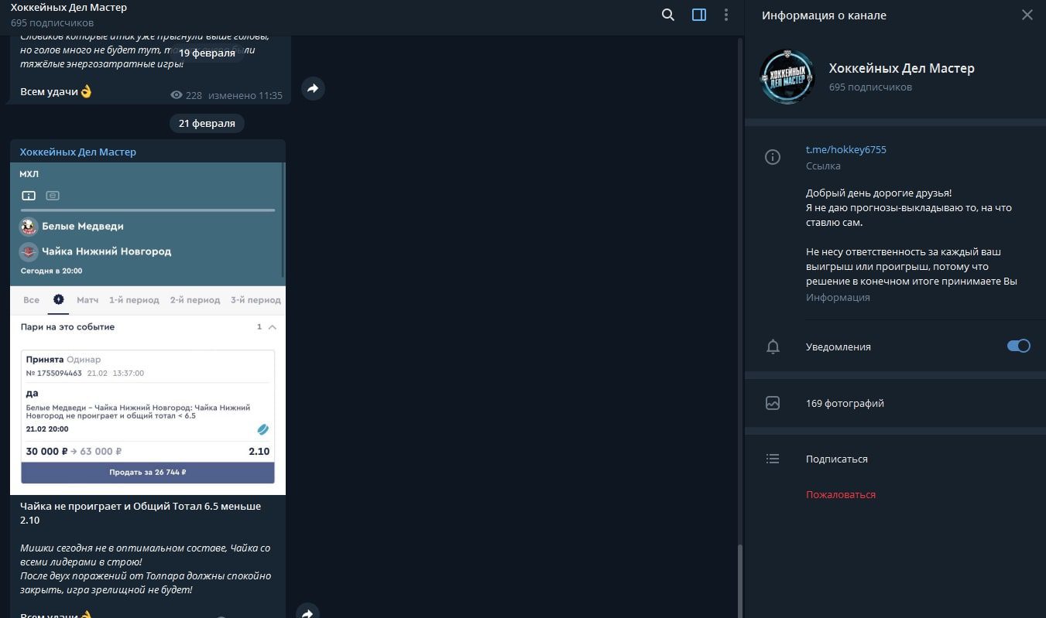Click the forward arrow beside the 19 February post
The height and width of the screenshot is (618, 1046).
(313, 89)
